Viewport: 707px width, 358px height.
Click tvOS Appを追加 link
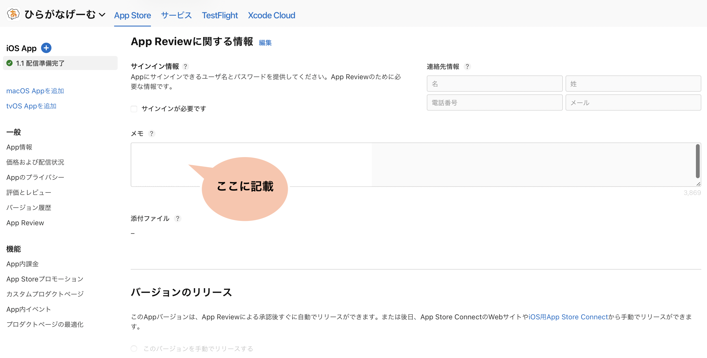31,106
